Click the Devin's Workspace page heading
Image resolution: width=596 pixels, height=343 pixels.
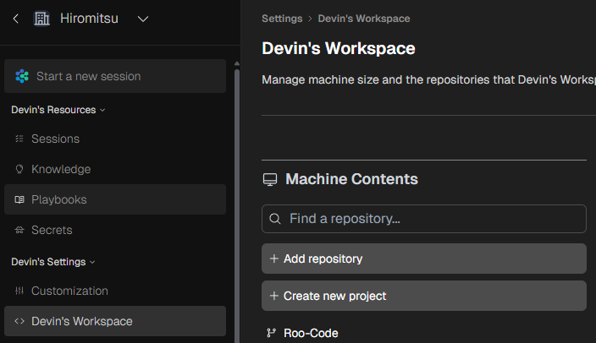[339, 48]
